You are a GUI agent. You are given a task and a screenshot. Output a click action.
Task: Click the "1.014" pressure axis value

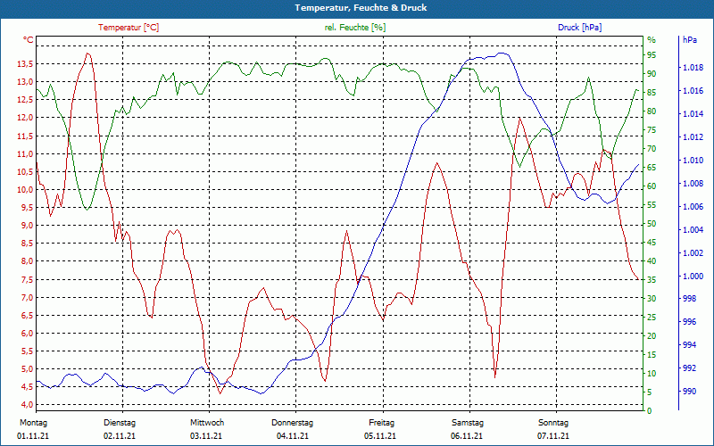click(693, 114)
